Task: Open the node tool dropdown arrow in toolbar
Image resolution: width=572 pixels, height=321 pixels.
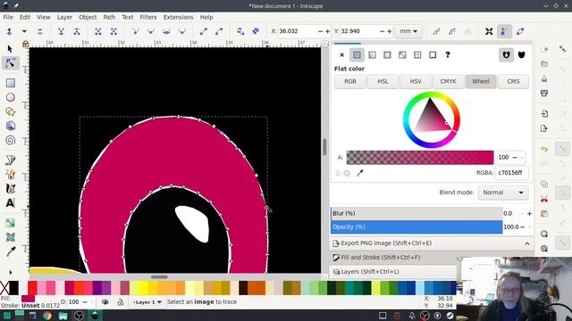Action: 24,32
